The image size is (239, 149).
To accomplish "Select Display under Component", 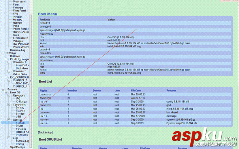I will 20,108.
